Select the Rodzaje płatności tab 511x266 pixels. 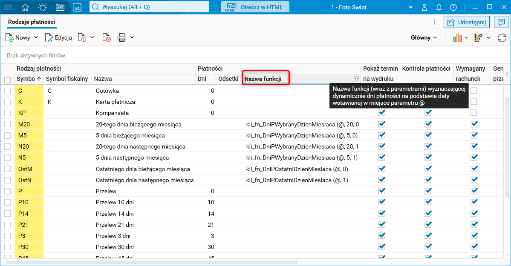[x=32, y=22]
